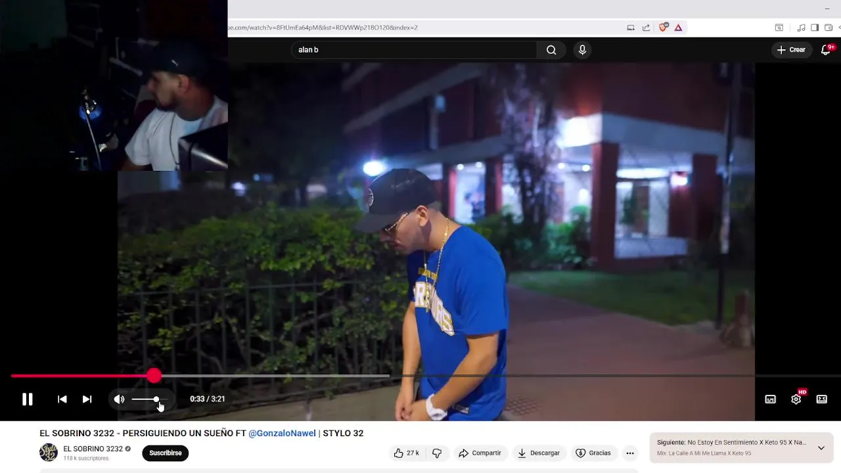Open the Crear menu

pyautogui.click(x=791, y=50)
